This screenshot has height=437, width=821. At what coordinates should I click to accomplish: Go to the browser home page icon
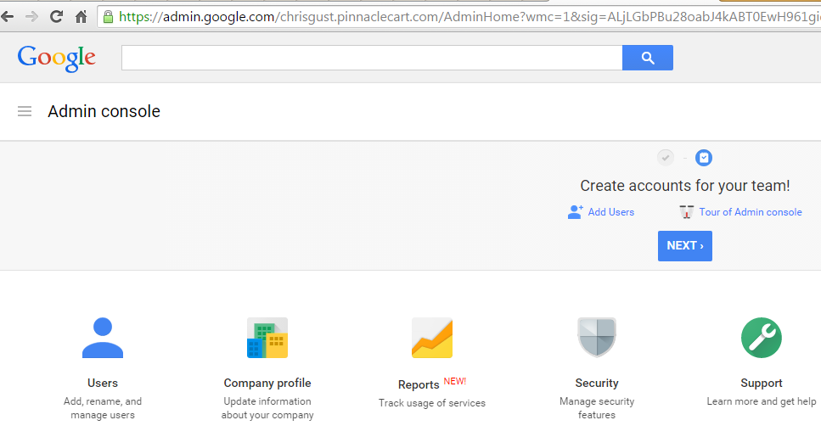pos(81,17)
